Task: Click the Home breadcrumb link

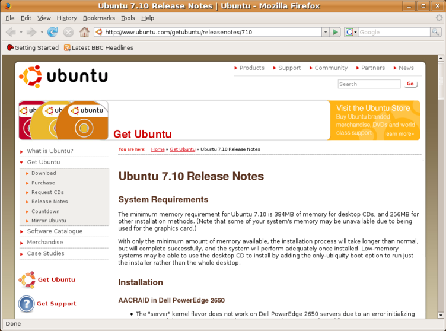Action: tap(158, 149)
